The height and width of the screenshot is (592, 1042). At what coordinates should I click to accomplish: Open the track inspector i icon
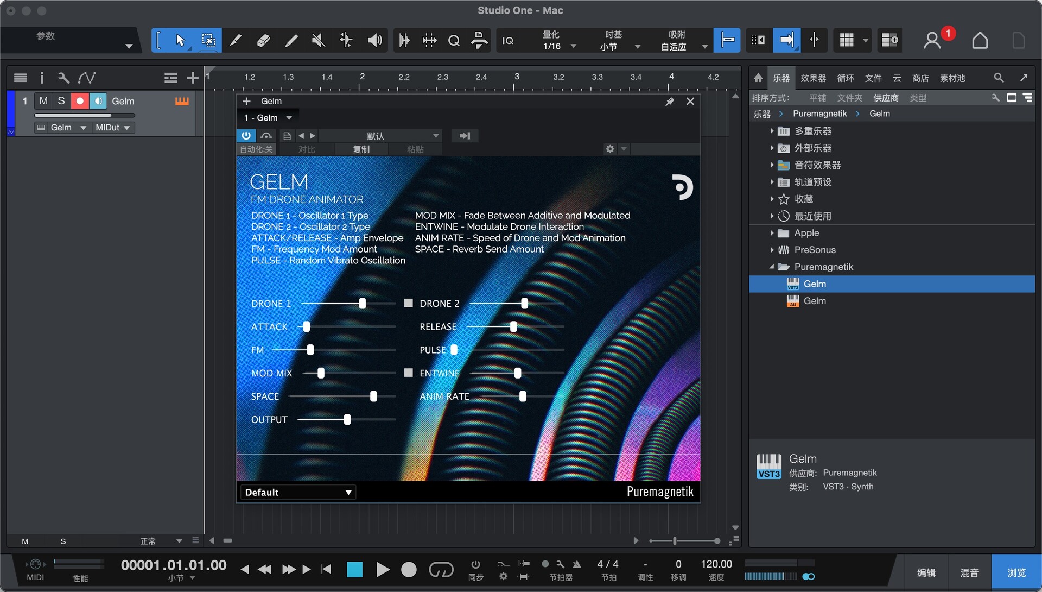42,78
